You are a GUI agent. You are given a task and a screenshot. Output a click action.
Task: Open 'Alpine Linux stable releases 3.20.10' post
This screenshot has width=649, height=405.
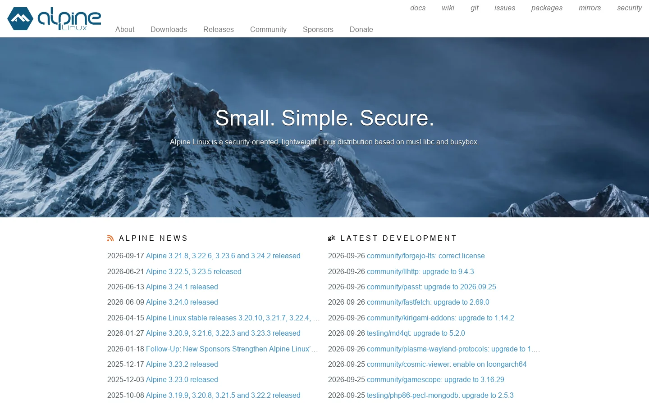(233, 318)
